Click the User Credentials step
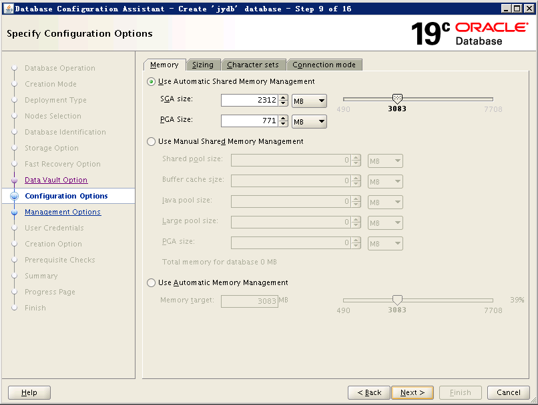The width and height of the screenshot is (538, 405). (x=54, y=228)
